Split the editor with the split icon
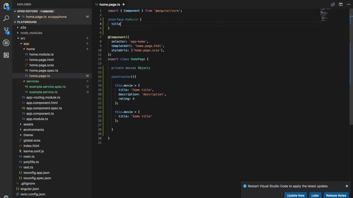353x198 pixels. pos(341,4)
